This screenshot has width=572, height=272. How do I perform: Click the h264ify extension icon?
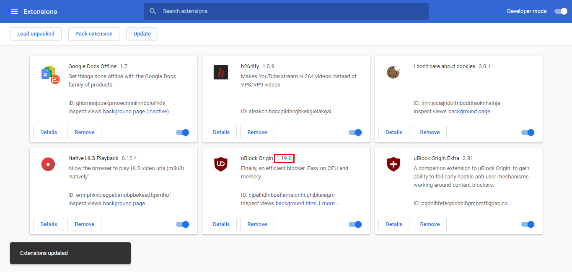click(x=221, y=72)
